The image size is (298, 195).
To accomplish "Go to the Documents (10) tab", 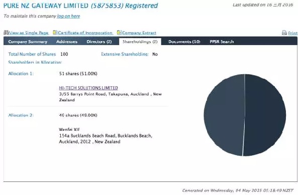I will (184, 42).
